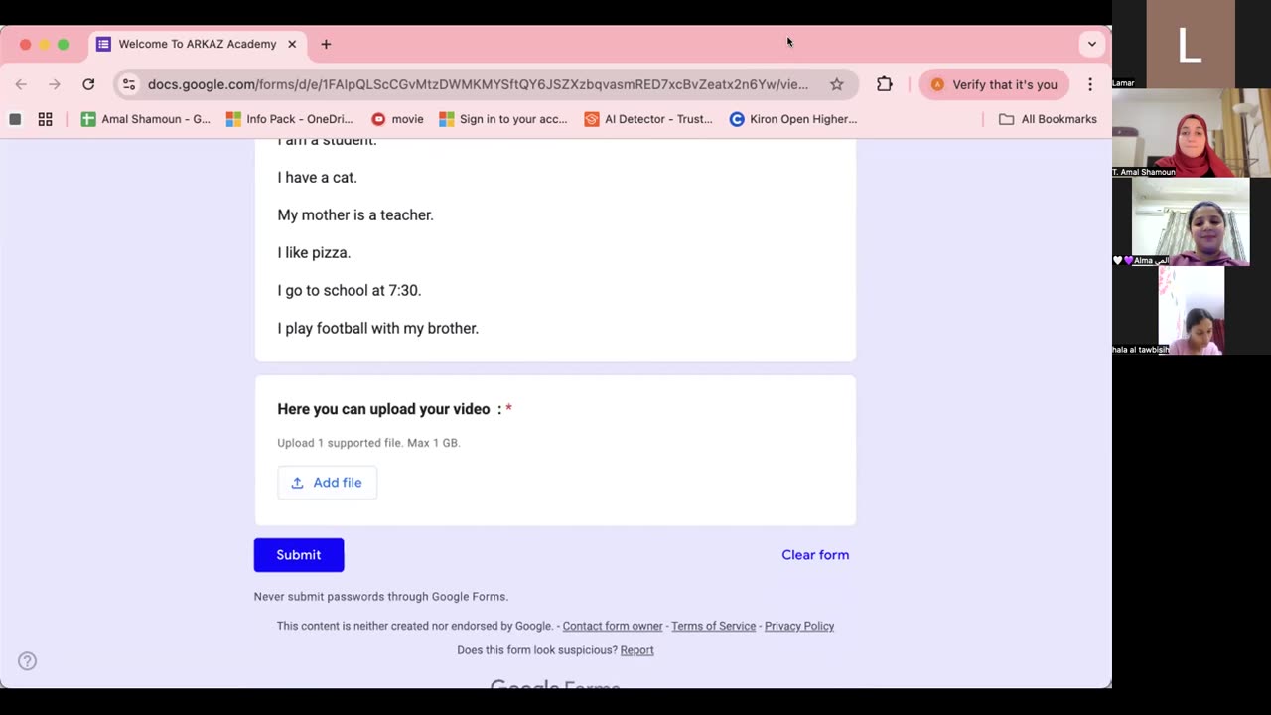This screenshot has width=1271, height=715.
Task: Report this form as suspicious
Action: (x=636, y=650)
